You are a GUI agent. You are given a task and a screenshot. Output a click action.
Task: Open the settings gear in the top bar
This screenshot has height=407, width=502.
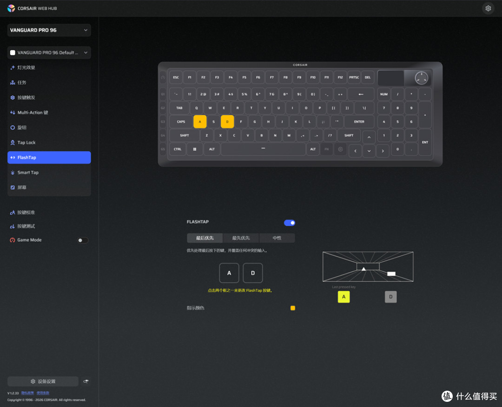click(488, 8)
